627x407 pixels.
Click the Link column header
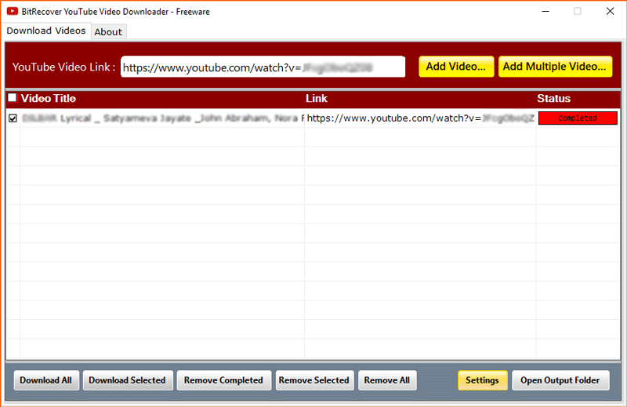coord(317,99)
